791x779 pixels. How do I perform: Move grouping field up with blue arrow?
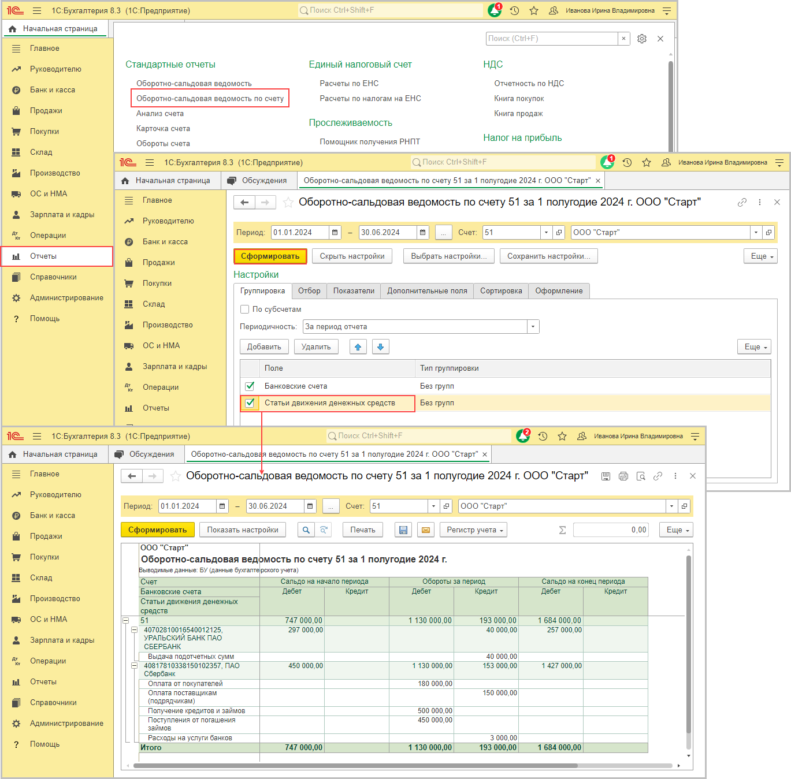[358, 347]
